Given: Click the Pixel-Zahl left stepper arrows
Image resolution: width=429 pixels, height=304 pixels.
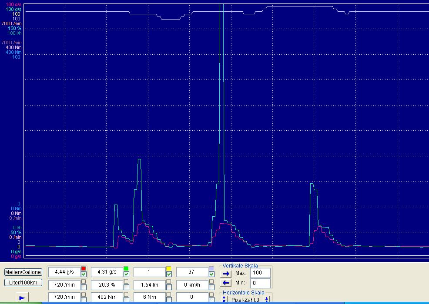Looking at the screenshot, I should click(x=225, y=299).
